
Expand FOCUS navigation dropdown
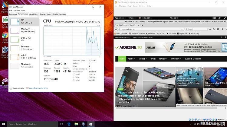point(131,59)
